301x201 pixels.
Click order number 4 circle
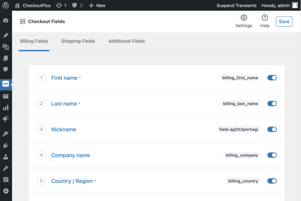pos(41,155)
